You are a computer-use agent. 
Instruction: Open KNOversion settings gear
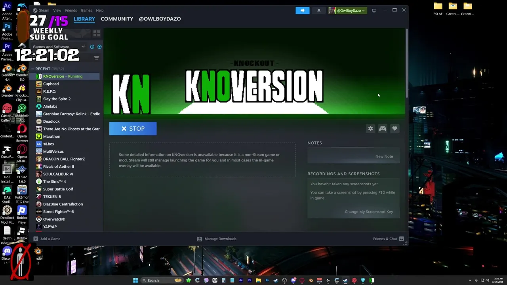[370, 129]
